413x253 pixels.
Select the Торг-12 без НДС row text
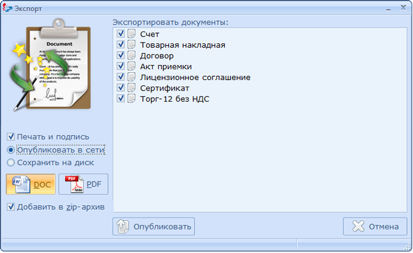coord(174,99)
